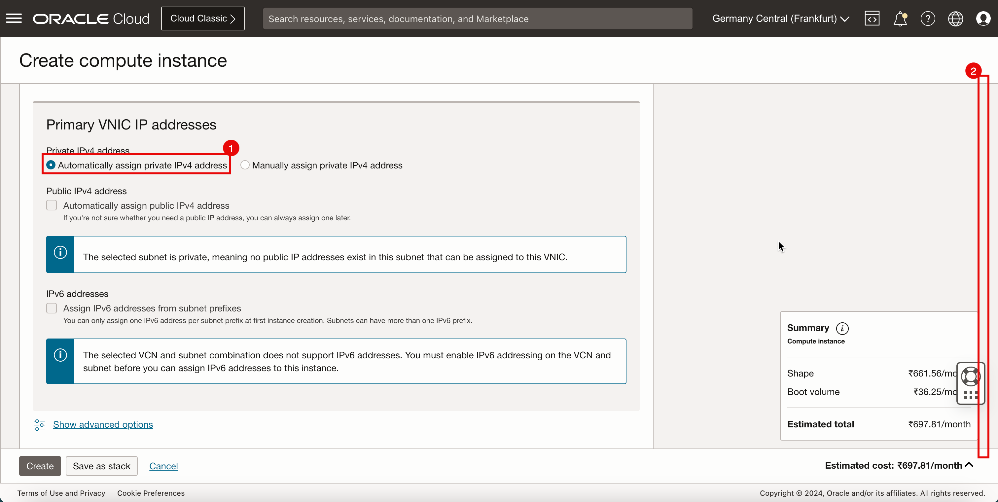Expand the Germany Central Frankfurt region dropdown
Screen dimensions: 998x502
[781, 18]
